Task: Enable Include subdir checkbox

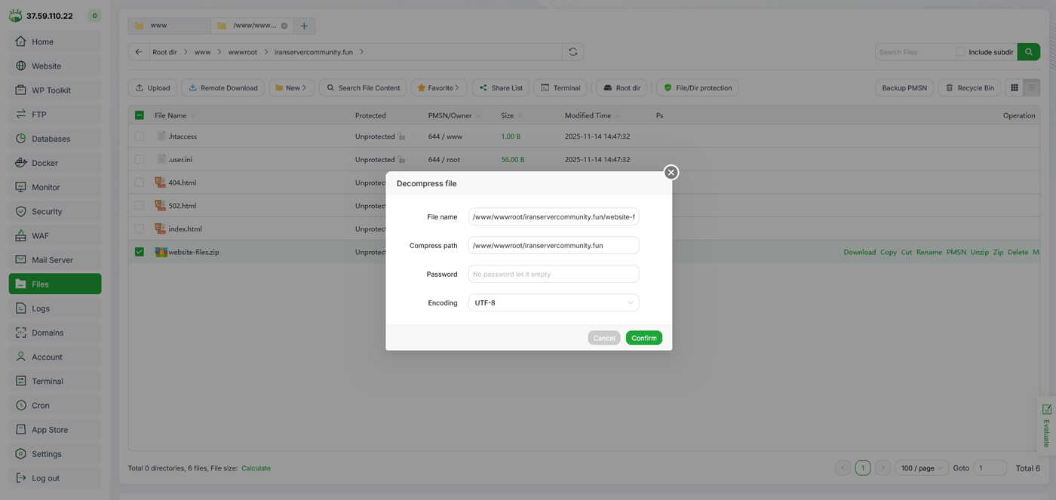Action: 960,52
